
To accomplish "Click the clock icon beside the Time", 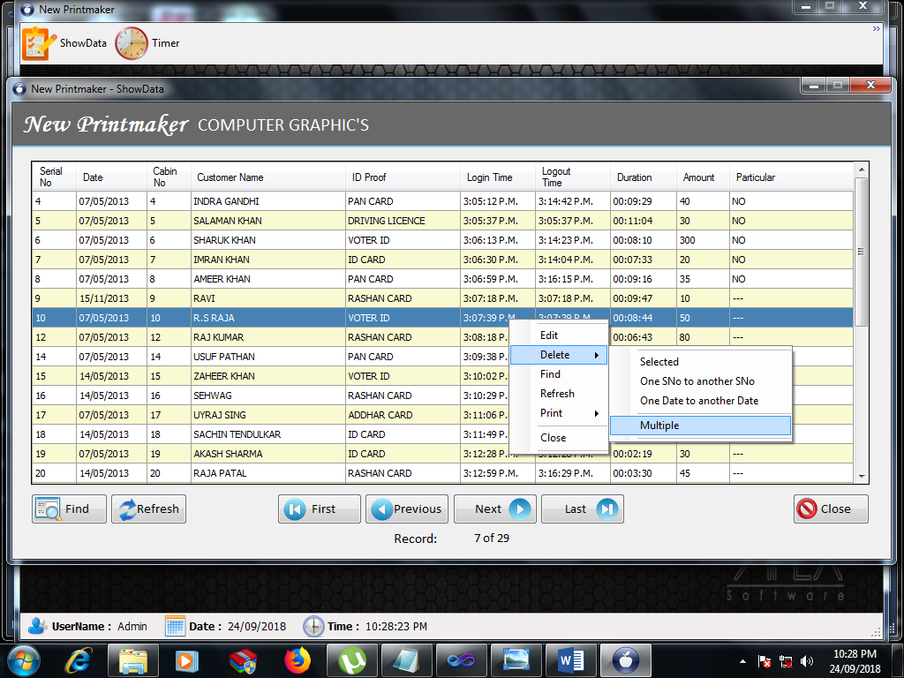I will click(x=313, y=626).
